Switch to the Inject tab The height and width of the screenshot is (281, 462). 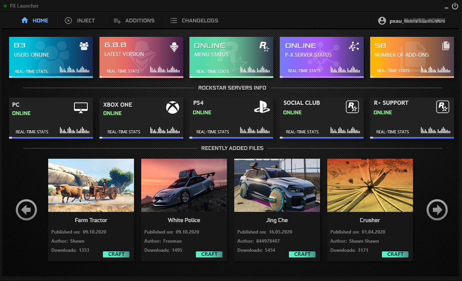[80, 21]
